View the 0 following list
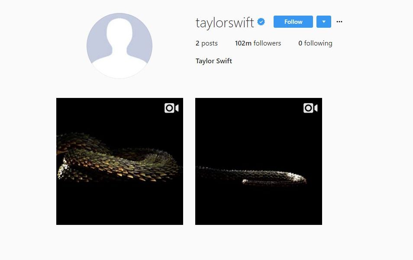This screenshot has width=413, height=260. point(315,43)
